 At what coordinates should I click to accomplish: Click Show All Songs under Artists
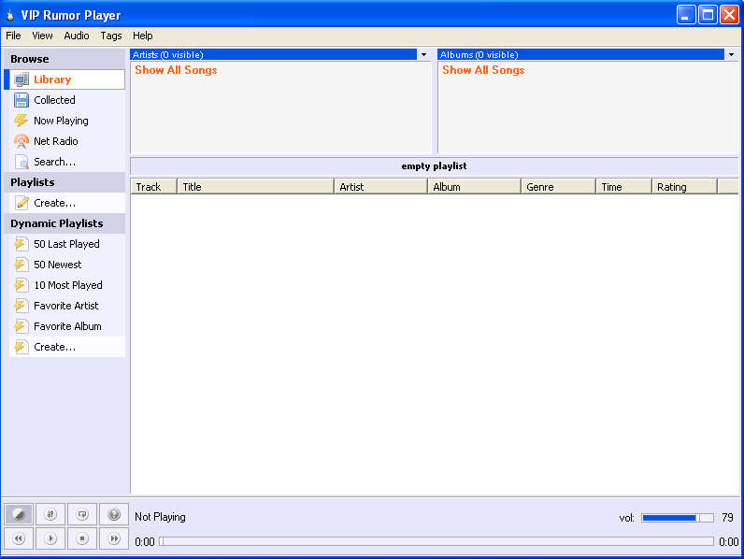(176, 70)
